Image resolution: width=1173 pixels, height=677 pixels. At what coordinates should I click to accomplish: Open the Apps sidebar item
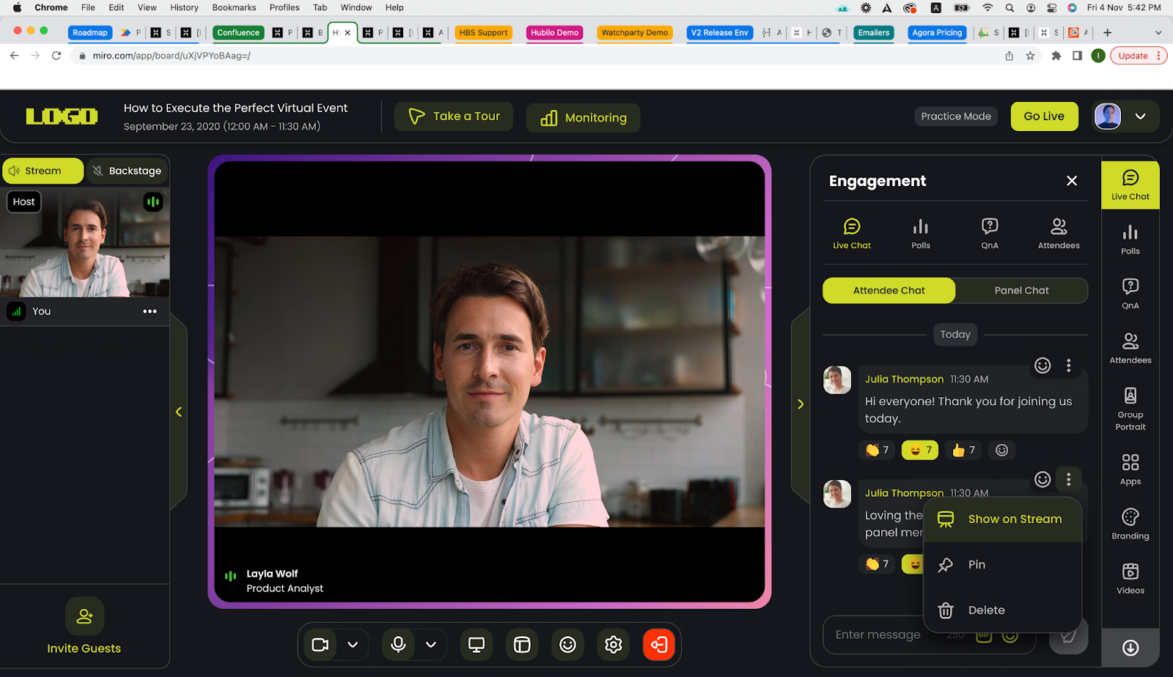(x=1130, y=470)
